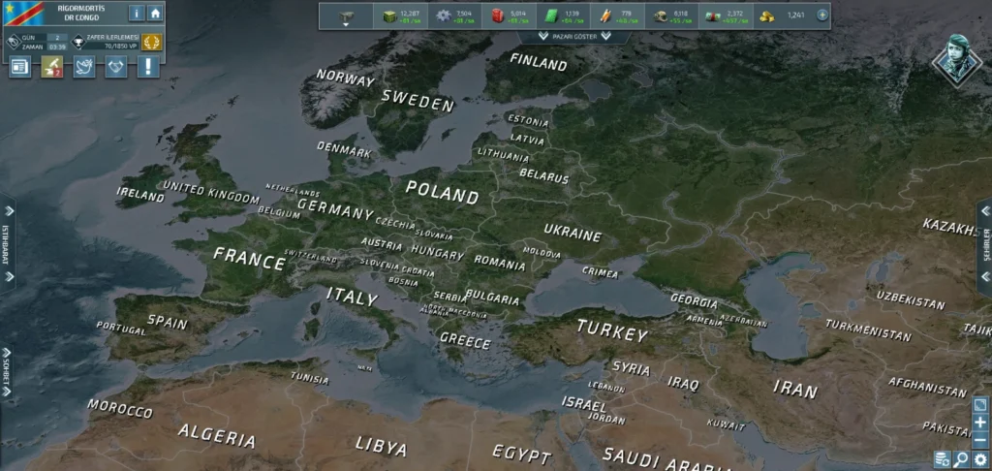Click the advisor portrait
This screenshot has height=471, width=992.
[958, 59]
